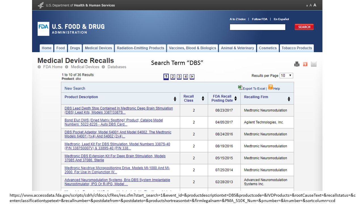Open Bond Elut OMS recall link
The width and height of the screenshot is (363, 204).
point(114,122)
